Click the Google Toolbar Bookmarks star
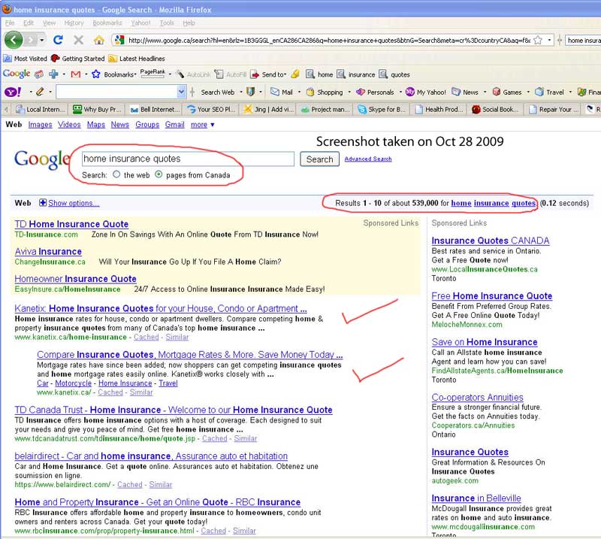Viewport: 601px width, 539px height. 96,74
